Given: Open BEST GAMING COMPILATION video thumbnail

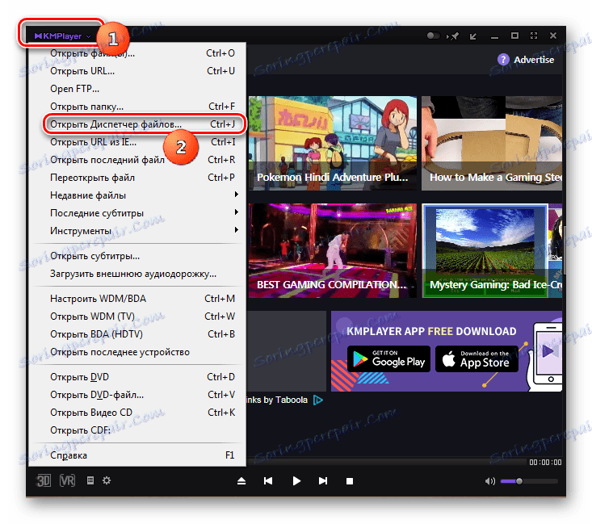Looking at the screenshot, I should point(333,250).
